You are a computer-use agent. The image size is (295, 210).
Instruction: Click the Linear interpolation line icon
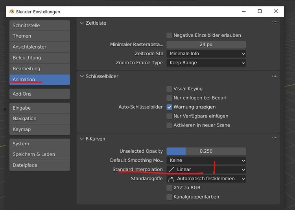point(171,170)
